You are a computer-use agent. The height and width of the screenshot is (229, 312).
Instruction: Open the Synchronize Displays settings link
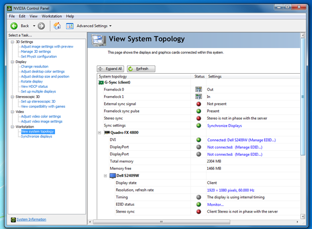pos(224,125)
